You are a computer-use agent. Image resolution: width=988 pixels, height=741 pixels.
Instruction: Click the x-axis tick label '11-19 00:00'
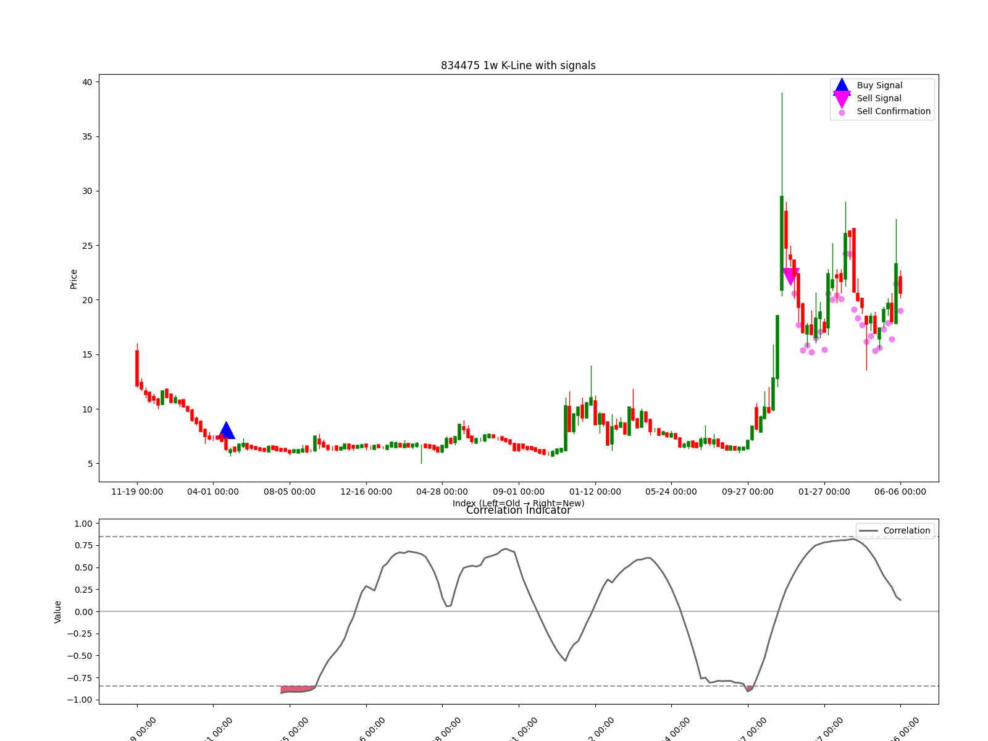(x=137, y=492)
